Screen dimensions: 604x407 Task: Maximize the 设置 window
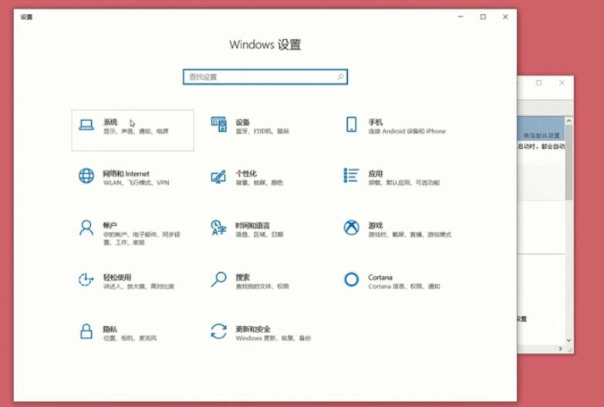click(483, 16)
